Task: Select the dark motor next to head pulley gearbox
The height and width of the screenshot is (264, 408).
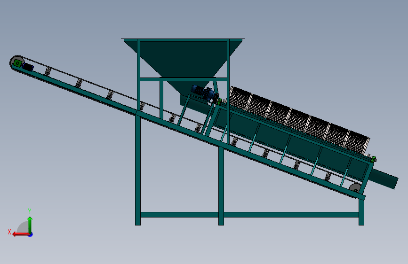Action: 28,67
